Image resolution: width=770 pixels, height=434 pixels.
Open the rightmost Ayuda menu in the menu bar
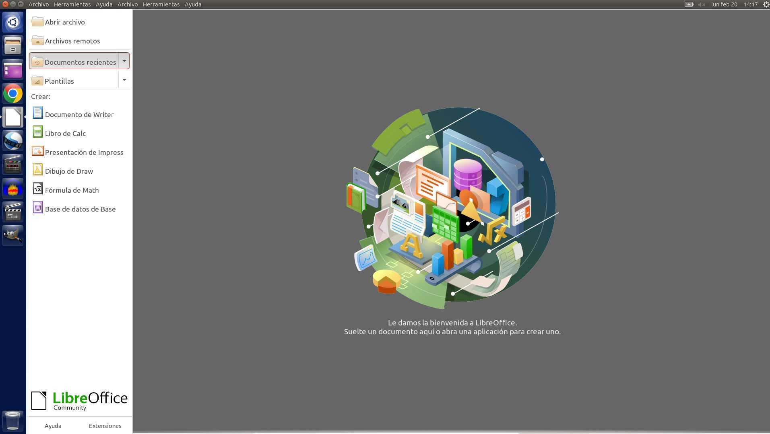tap(193, 4)
